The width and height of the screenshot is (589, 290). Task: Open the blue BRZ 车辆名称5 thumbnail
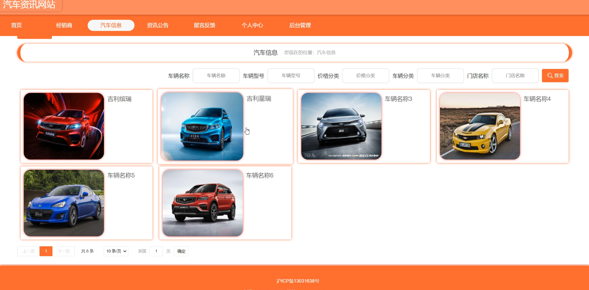(64, 203)
